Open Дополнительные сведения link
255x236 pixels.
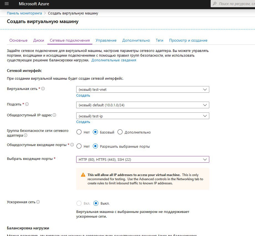114,60
